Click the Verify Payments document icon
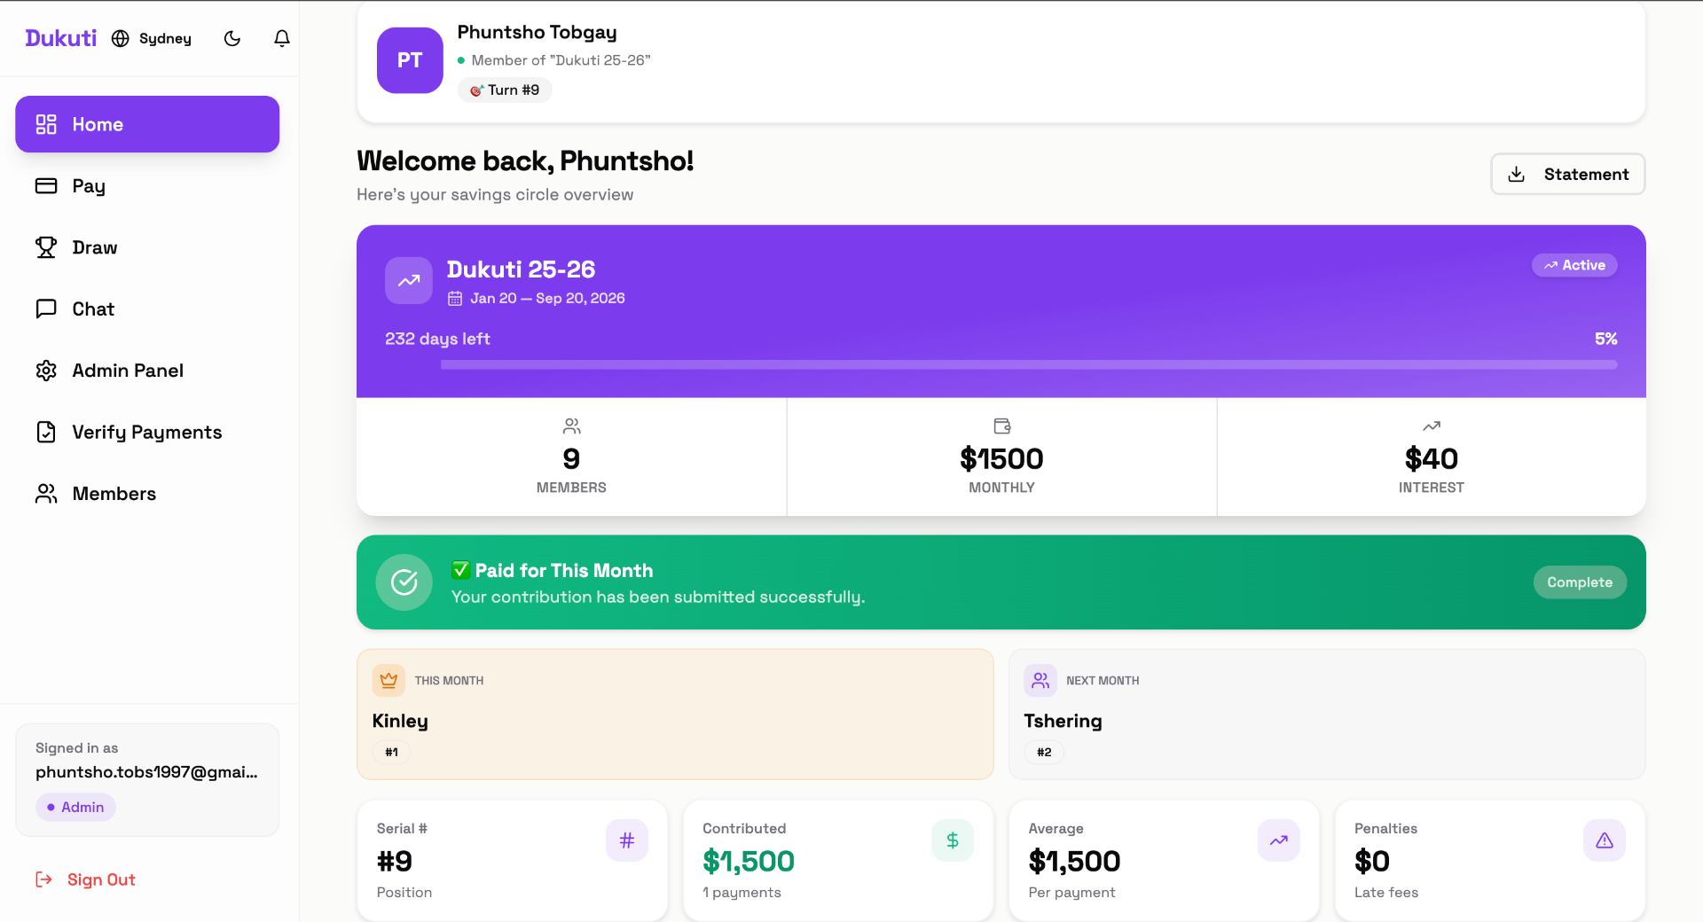The image size is (1703, 922). click(x=46, y=432)
